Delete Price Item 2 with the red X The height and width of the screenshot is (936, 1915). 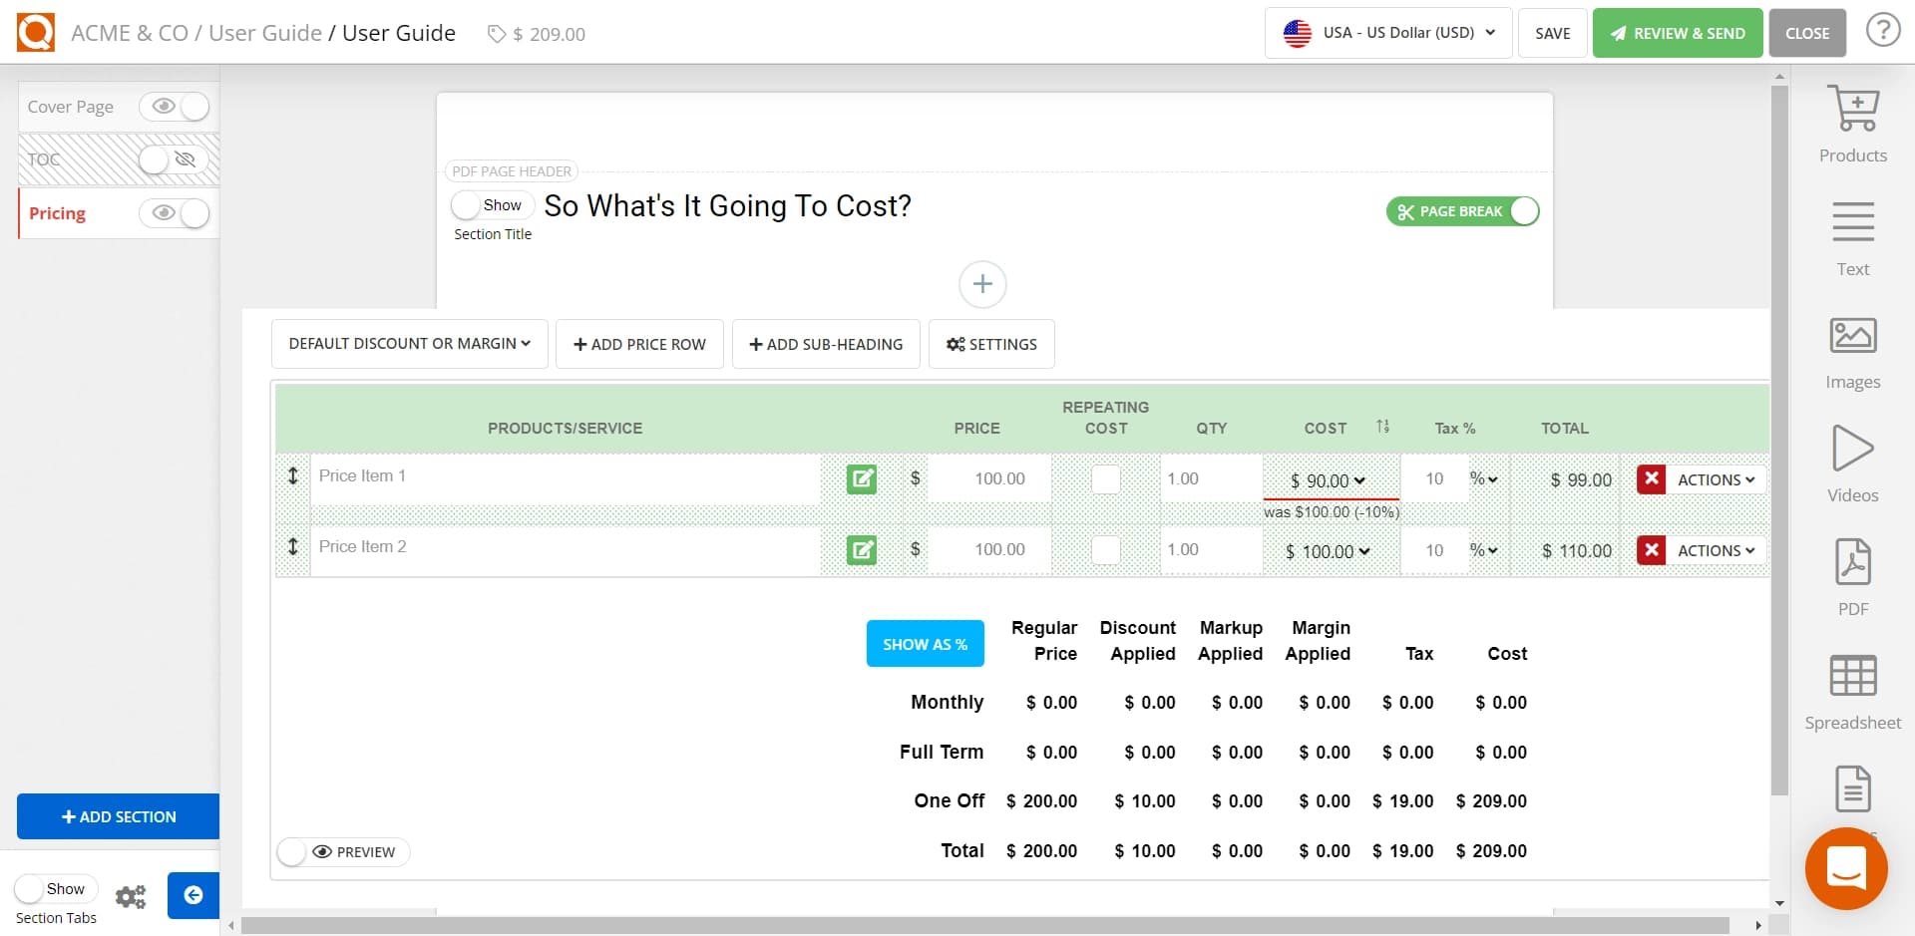[1653, 549]
